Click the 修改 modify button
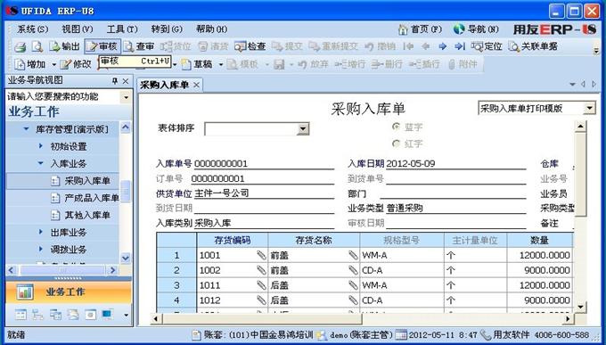This screenshot has width=606, height=345. (76, 64)
